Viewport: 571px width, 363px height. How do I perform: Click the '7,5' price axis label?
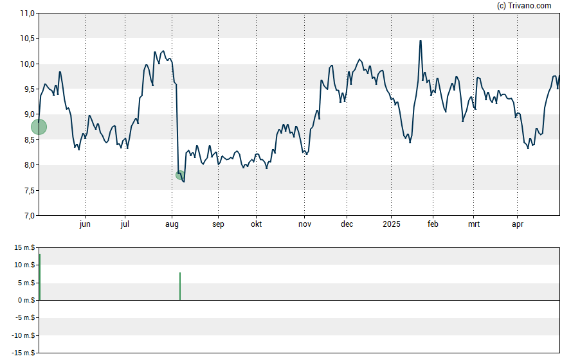(x=29, y=190)
